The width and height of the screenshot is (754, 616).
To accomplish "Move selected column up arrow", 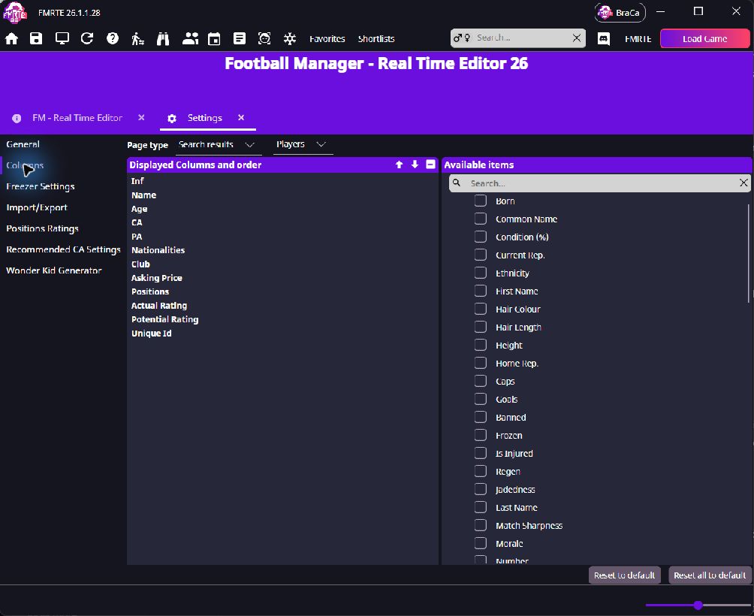I will click(x=399, y=165).
